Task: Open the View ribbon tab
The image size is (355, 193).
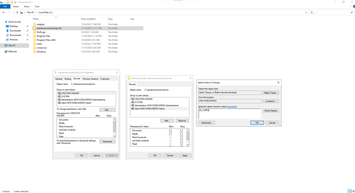Action: [37, 7]
